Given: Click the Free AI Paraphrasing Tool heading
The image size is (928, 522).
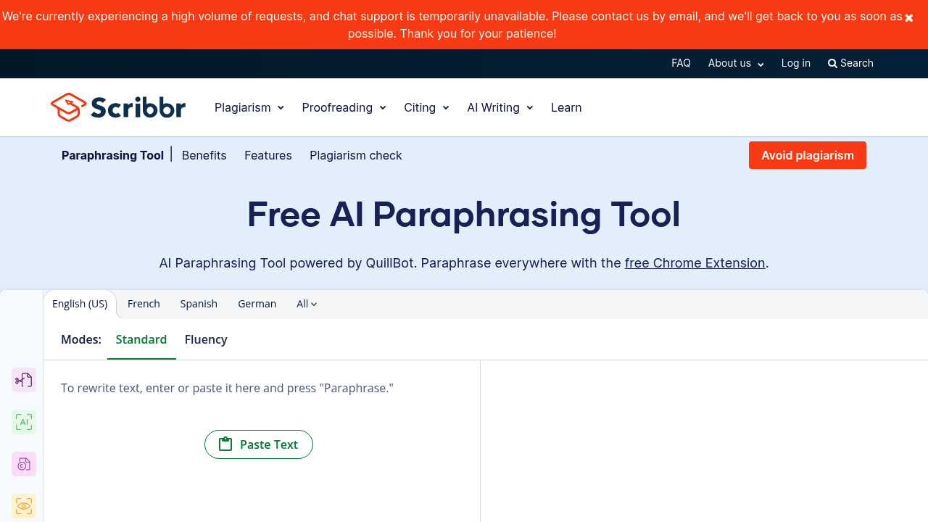Looking at the screenshot, I should tap(464, 215).
